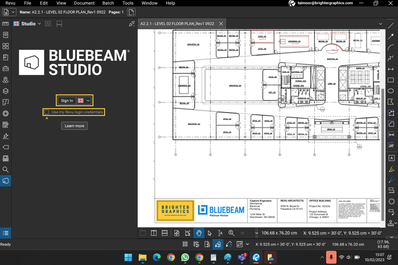Open the Measurements panel ruler icon
Screen dimensions: 398x265
5,24
